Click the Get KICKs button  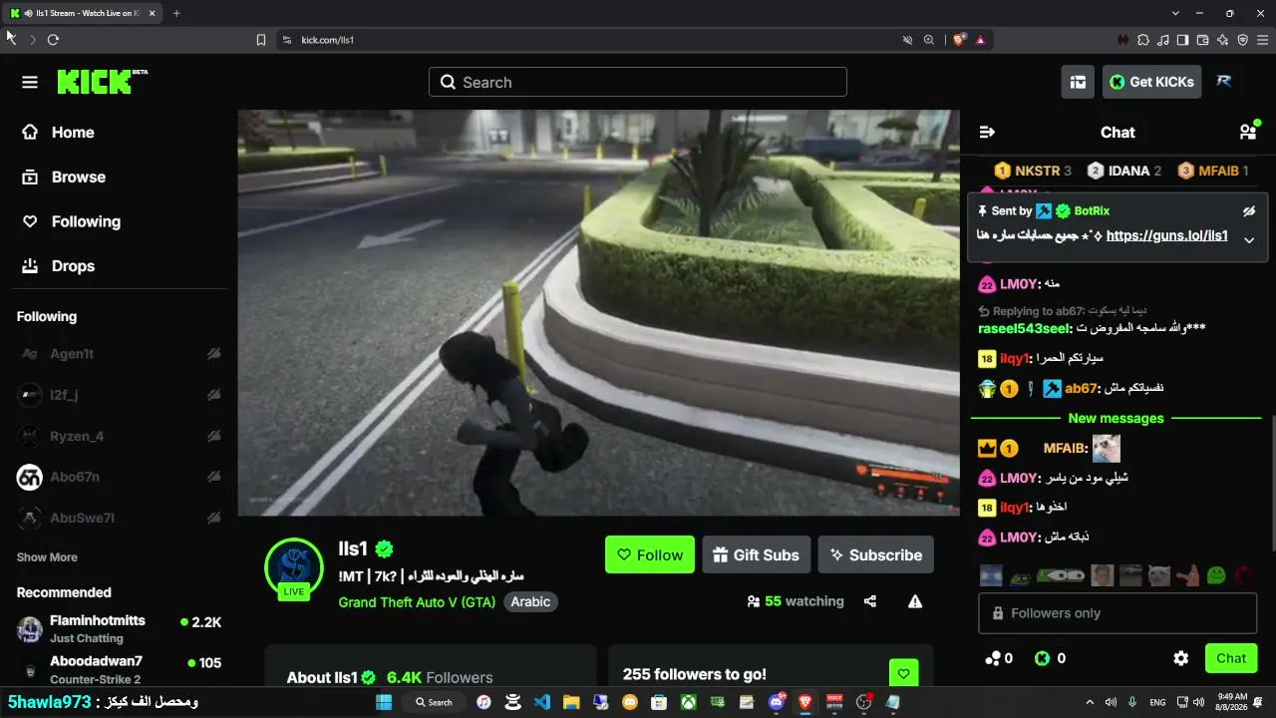[1151, 82]
